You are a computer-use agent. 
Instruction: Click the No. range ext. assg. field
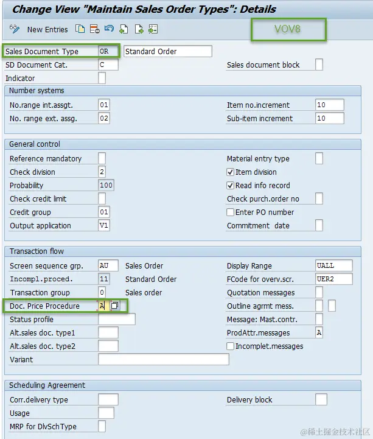[104, 119]
